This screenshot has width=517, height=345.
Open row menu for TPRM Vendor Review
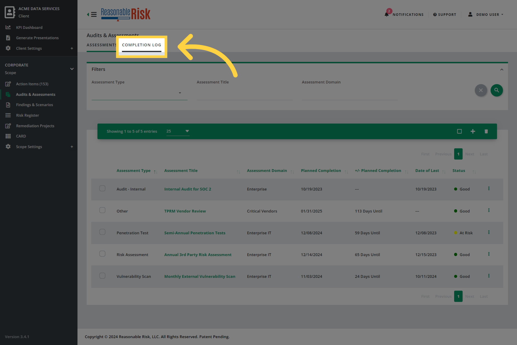[x=489, y=210]
